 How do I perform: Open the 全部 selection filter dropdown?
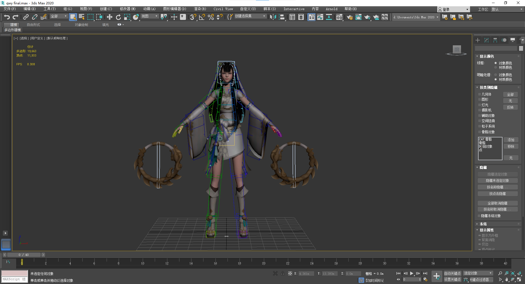tap(59, 16)
